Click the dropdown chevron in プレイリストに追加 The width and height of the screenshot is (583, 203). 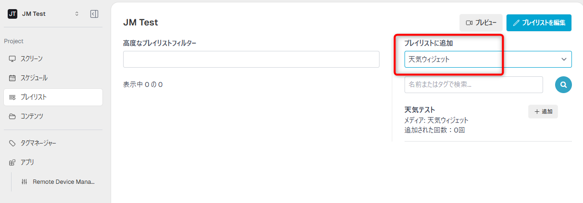coord(564,60)
